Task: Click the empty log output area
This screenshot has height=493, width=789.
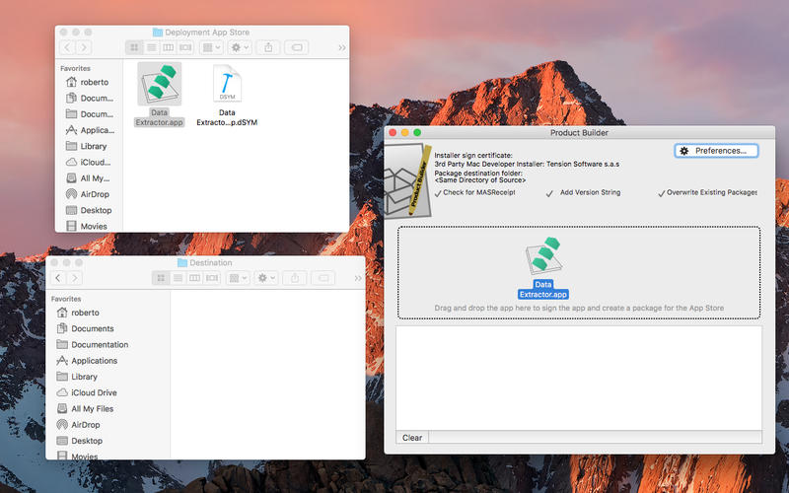Action: coord(578,378)
